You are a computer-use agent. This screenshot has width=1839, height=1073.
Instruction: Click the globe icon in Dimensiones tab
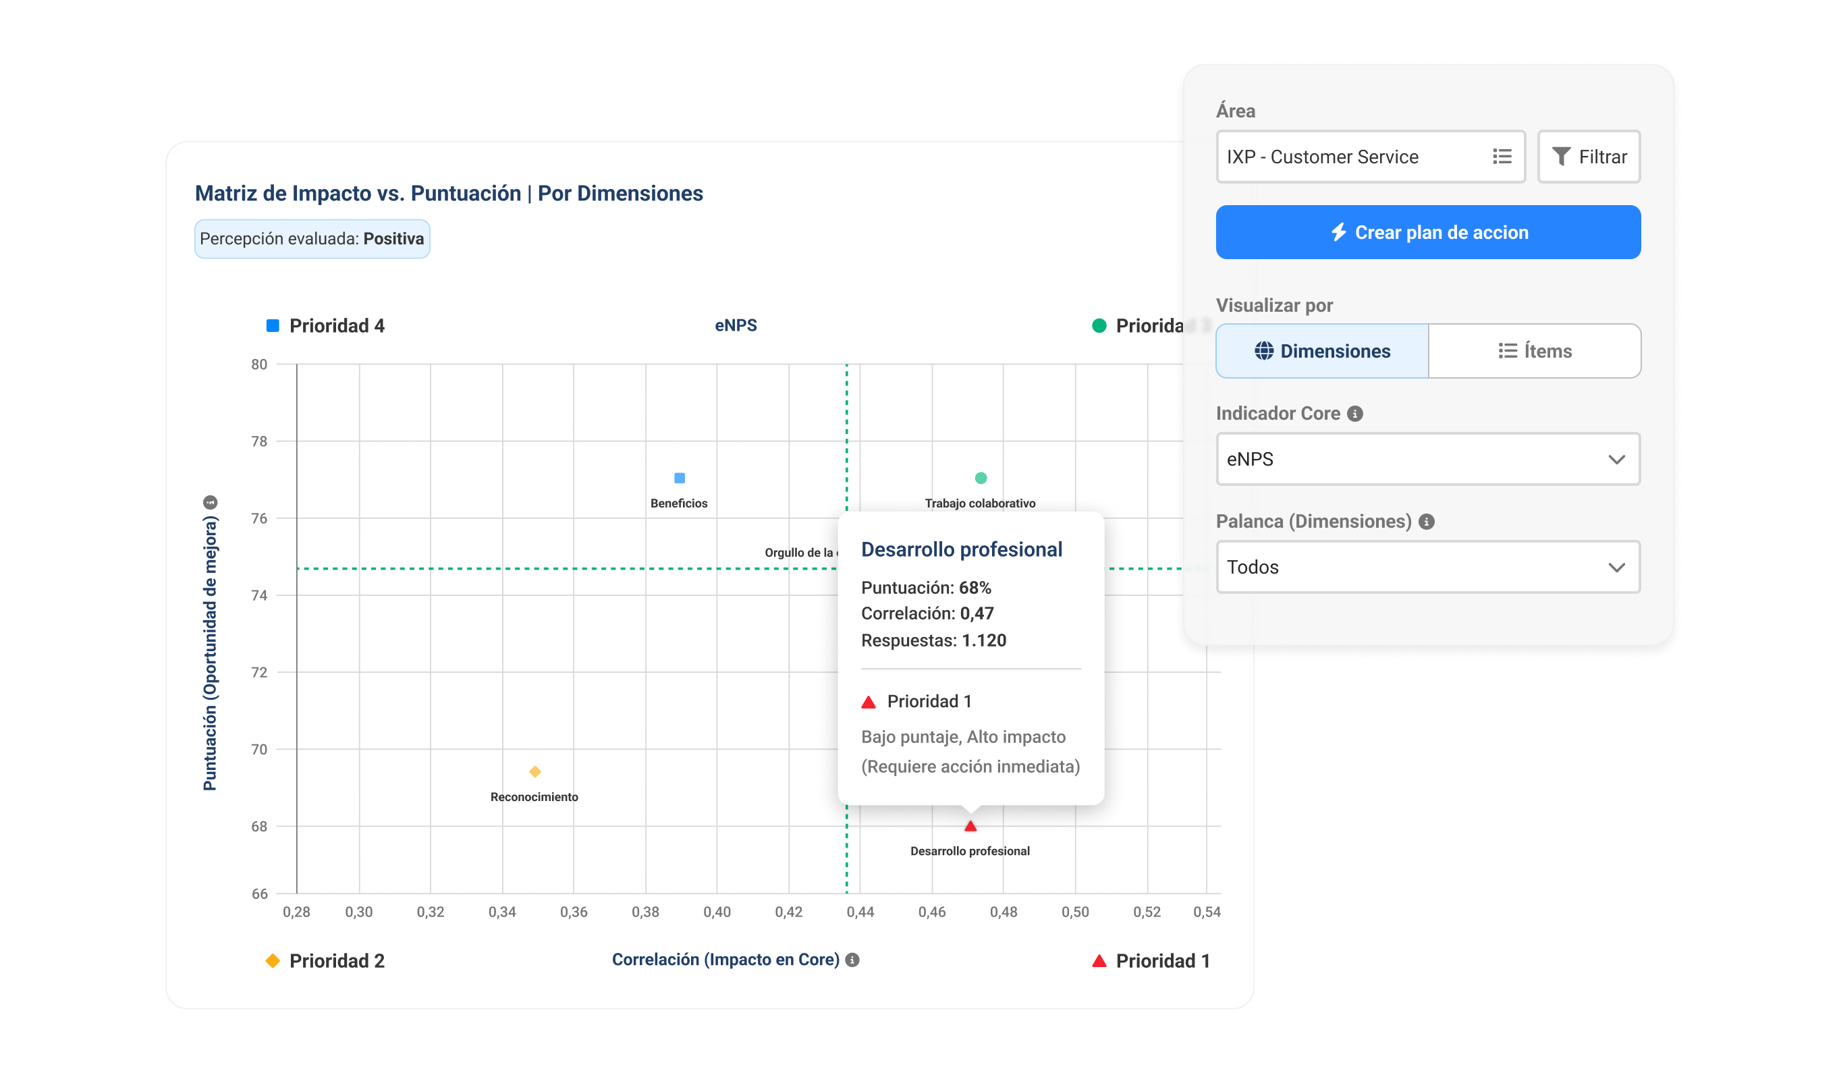click(1264, 351)
